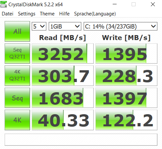Viewport: 162px width, 149px height.
Task: Open the Settings menu
Action: pos(26,14)
